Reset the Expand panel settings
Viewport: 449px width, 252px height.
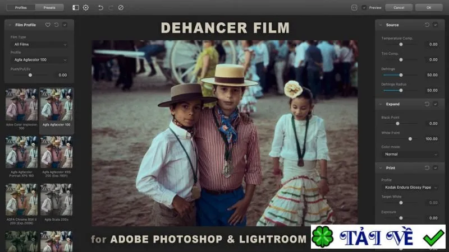coord(427,104)
